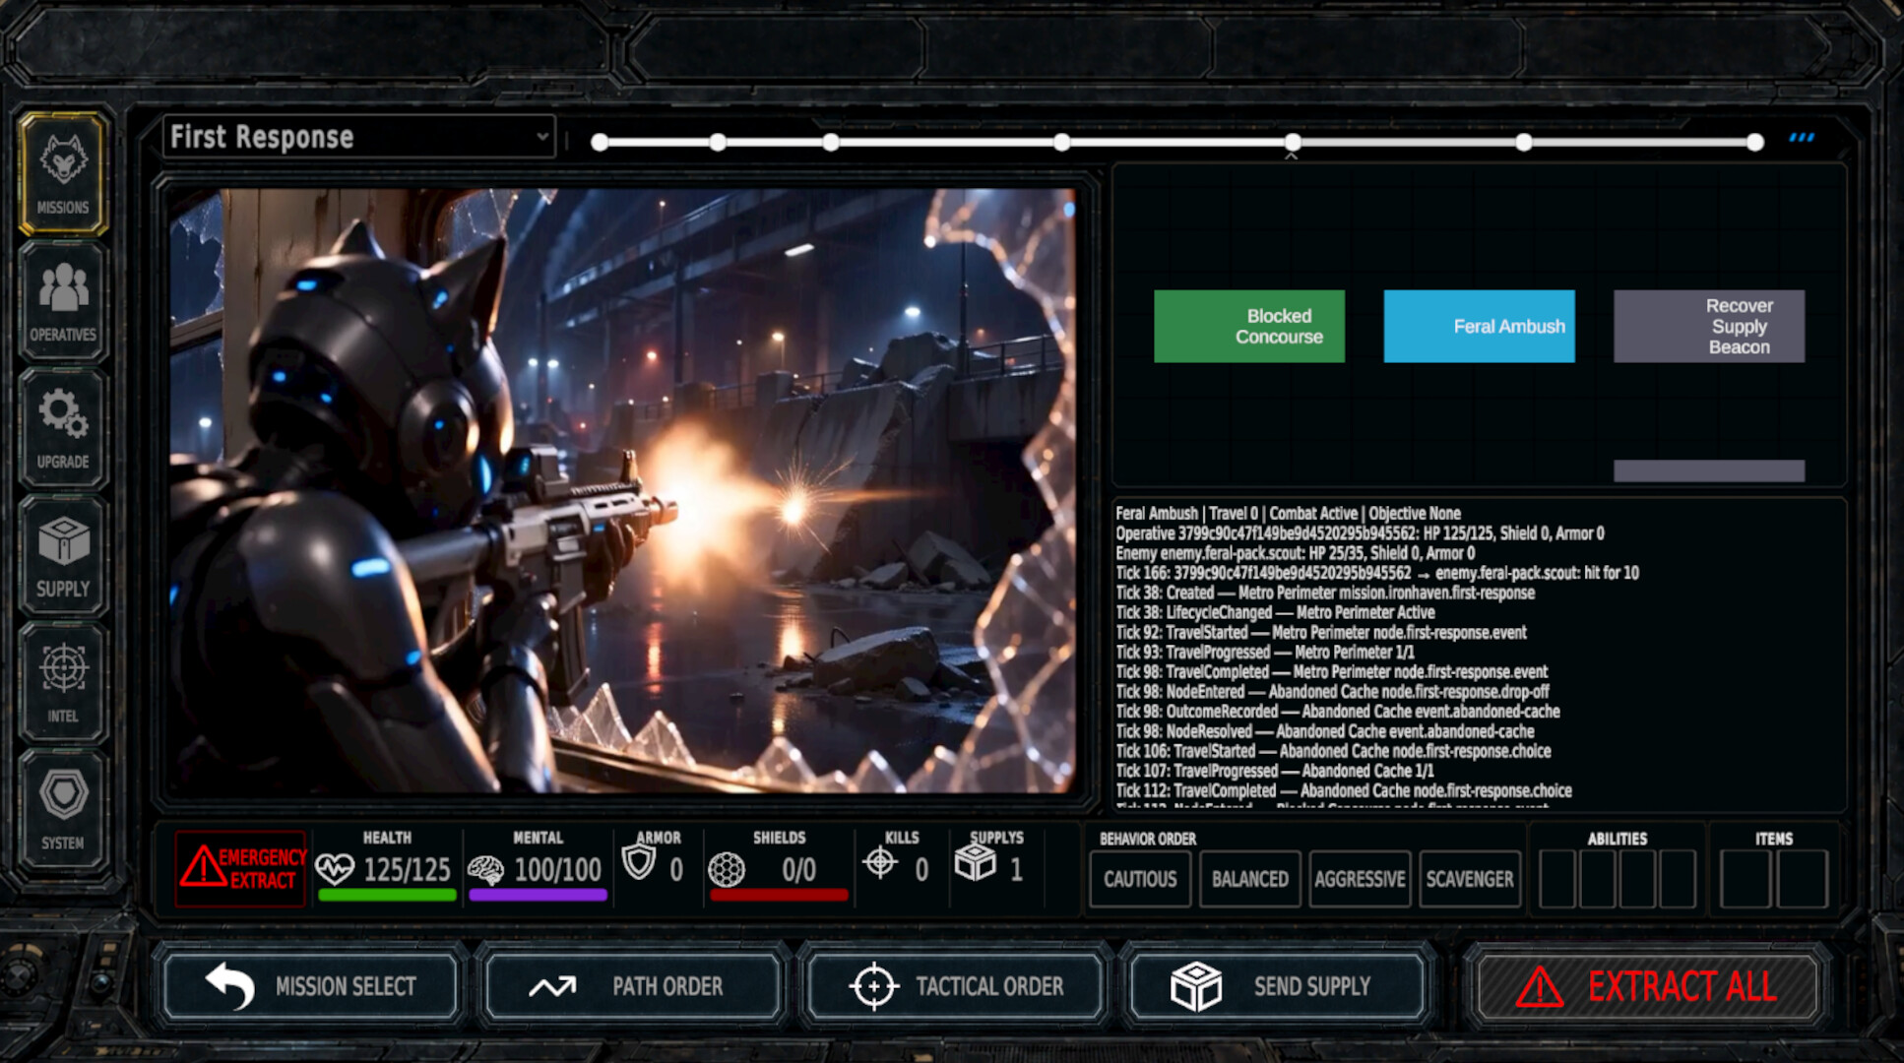The width and height of the screenshot is (1904, 1063).
Task: Open the Missions sidebar panel
Action: (63, 173)
